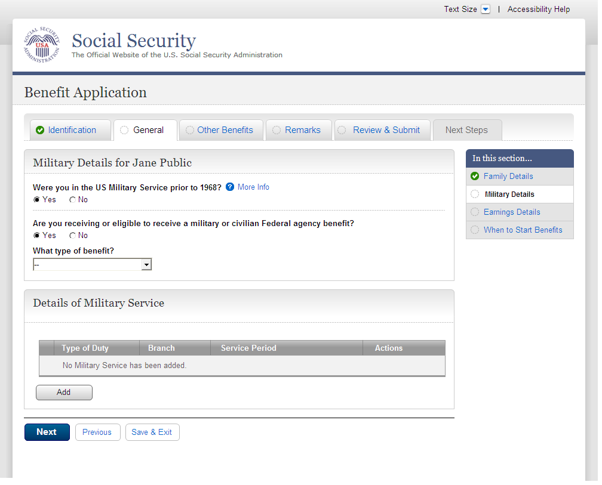The height and width of the screenshot is (485, 602).
Task: Open the More Info link
Action: 253,187
